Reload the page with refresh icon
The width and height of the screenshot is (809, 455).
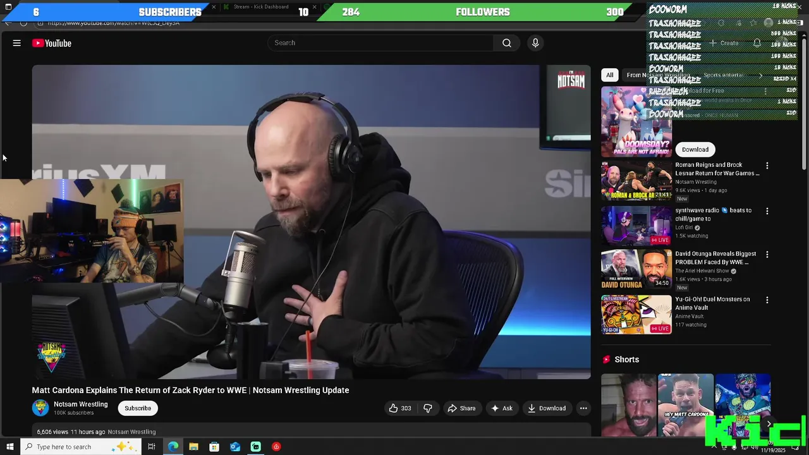pos(23,23)
